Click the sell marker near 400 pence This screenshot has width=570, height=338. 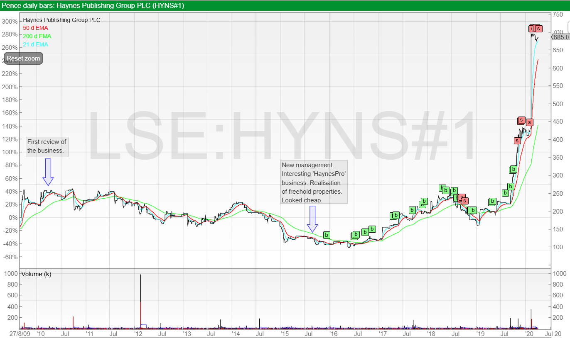(517, 141)
